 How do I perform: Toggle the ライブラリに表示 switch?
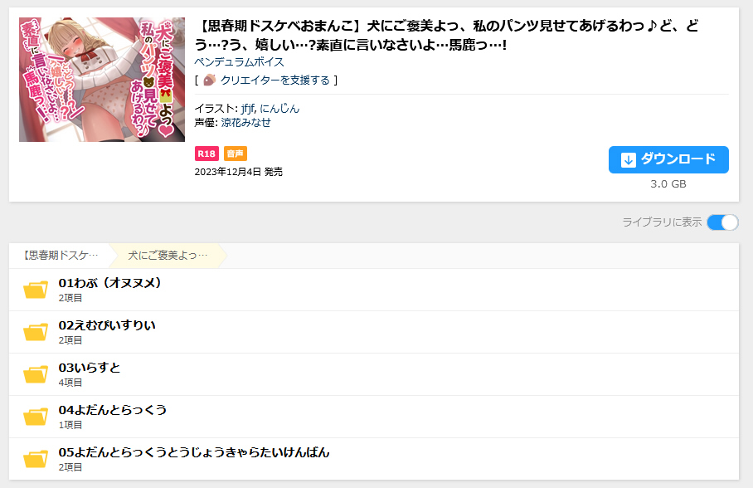pos(721,222)
